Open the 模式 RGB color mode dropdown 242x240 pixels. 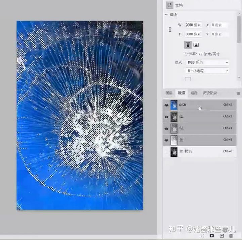click(x=207, y=62)
